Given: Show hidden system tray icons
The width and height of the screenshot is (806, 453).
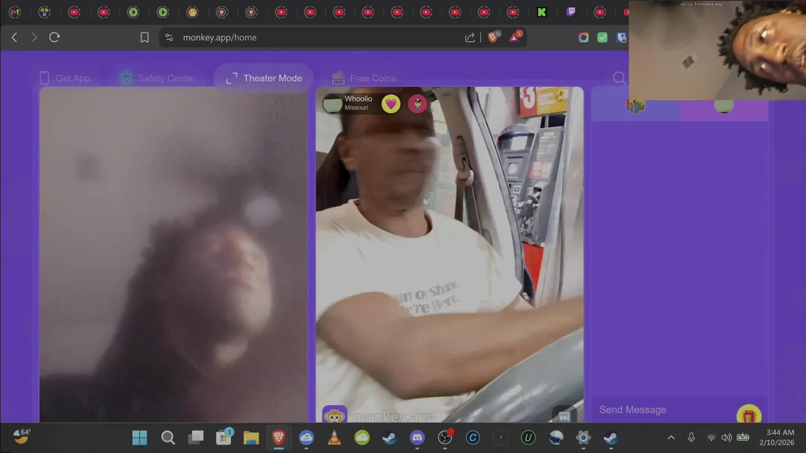Looking at the screenshot, I should tap(671, 437).
